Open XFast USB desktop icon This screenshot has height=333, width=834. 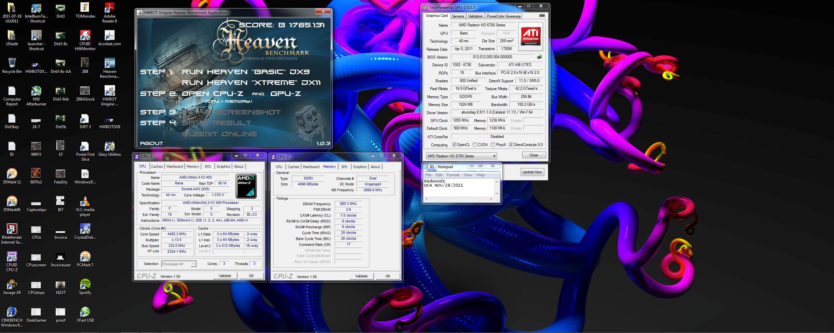[x=85, y=315]
